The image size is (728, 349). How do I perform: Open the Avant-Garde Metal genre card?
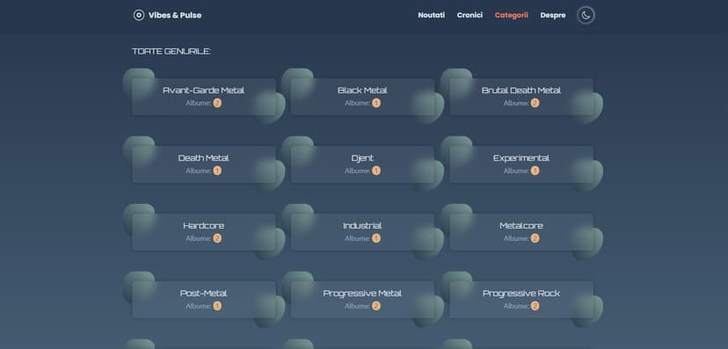[203, 97]
